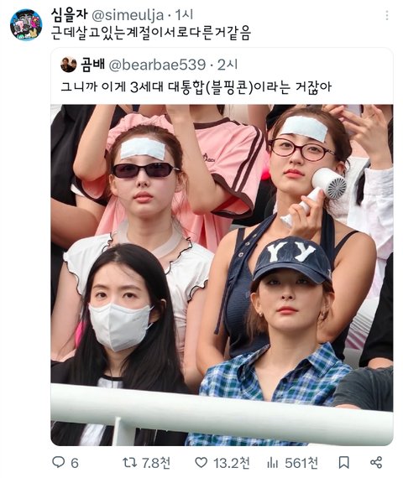The width and height of the screenshot is (403, 478).
Task: Click the 심을자 display name
Action: (70, 14)
